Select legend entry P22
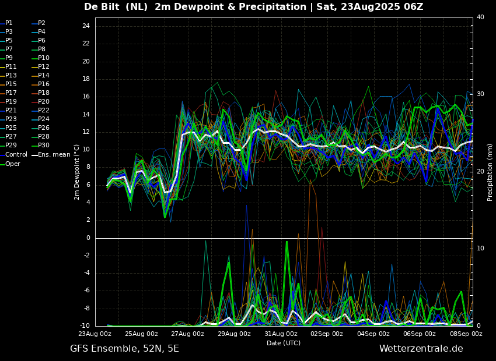496x361 pixels. [x=40, y=110]
